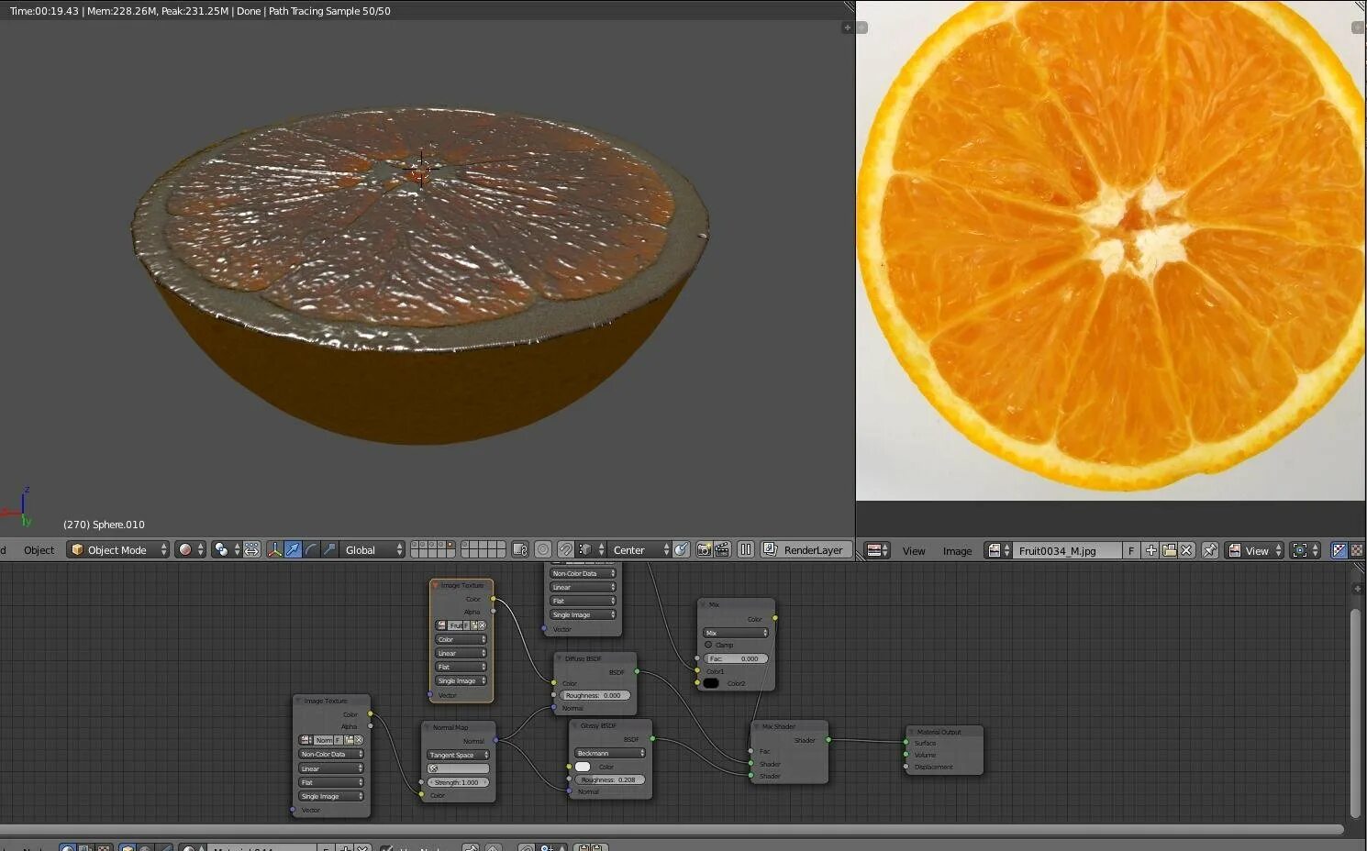Viewport: 1367px width, 851px height.
Task: Click the black Color2 swatch in Mix node
Action: tap(711, 683)
